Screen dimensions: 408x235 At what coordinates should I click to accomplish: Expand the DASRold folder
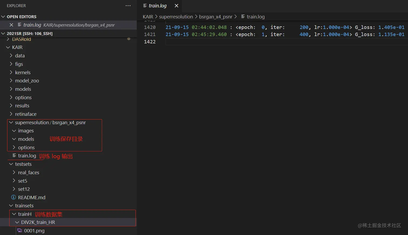pyautogui.click(x=8, y=39)
